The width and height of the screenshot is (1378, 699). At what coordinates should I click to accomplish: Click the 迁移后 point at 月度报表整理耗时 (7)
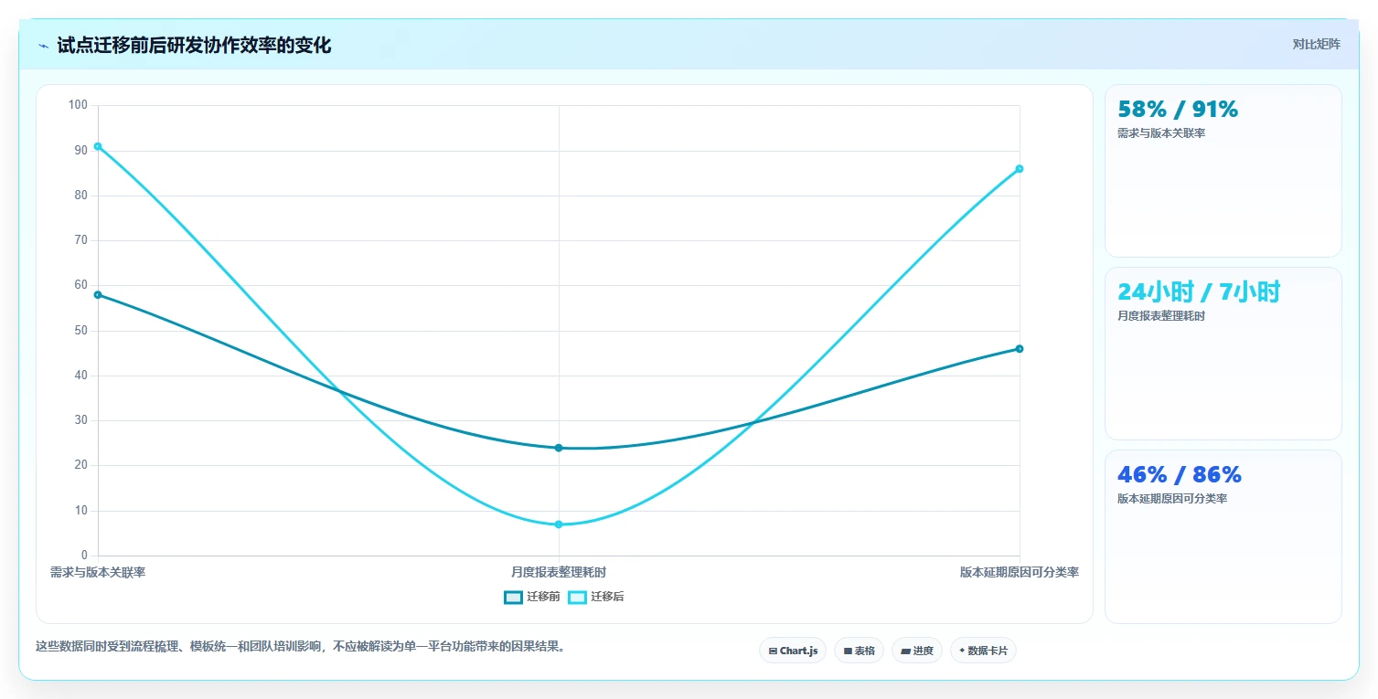coord(559,524)
